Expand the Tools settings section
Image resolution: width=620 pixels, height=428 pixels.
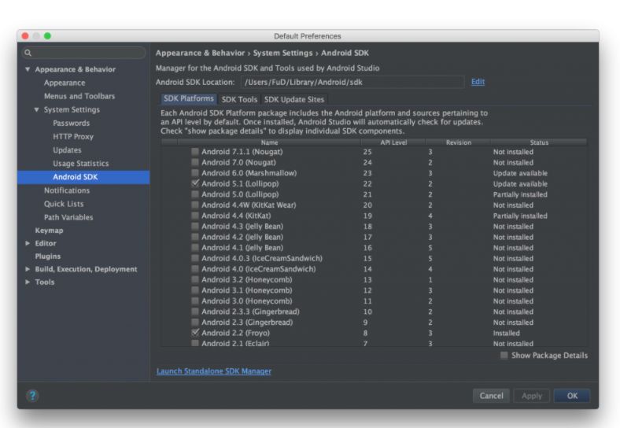[x=28, y=282]
